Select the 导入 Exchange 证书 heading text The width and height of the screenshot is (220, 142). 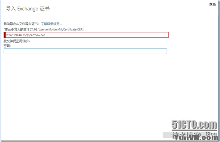coord(28,9)
